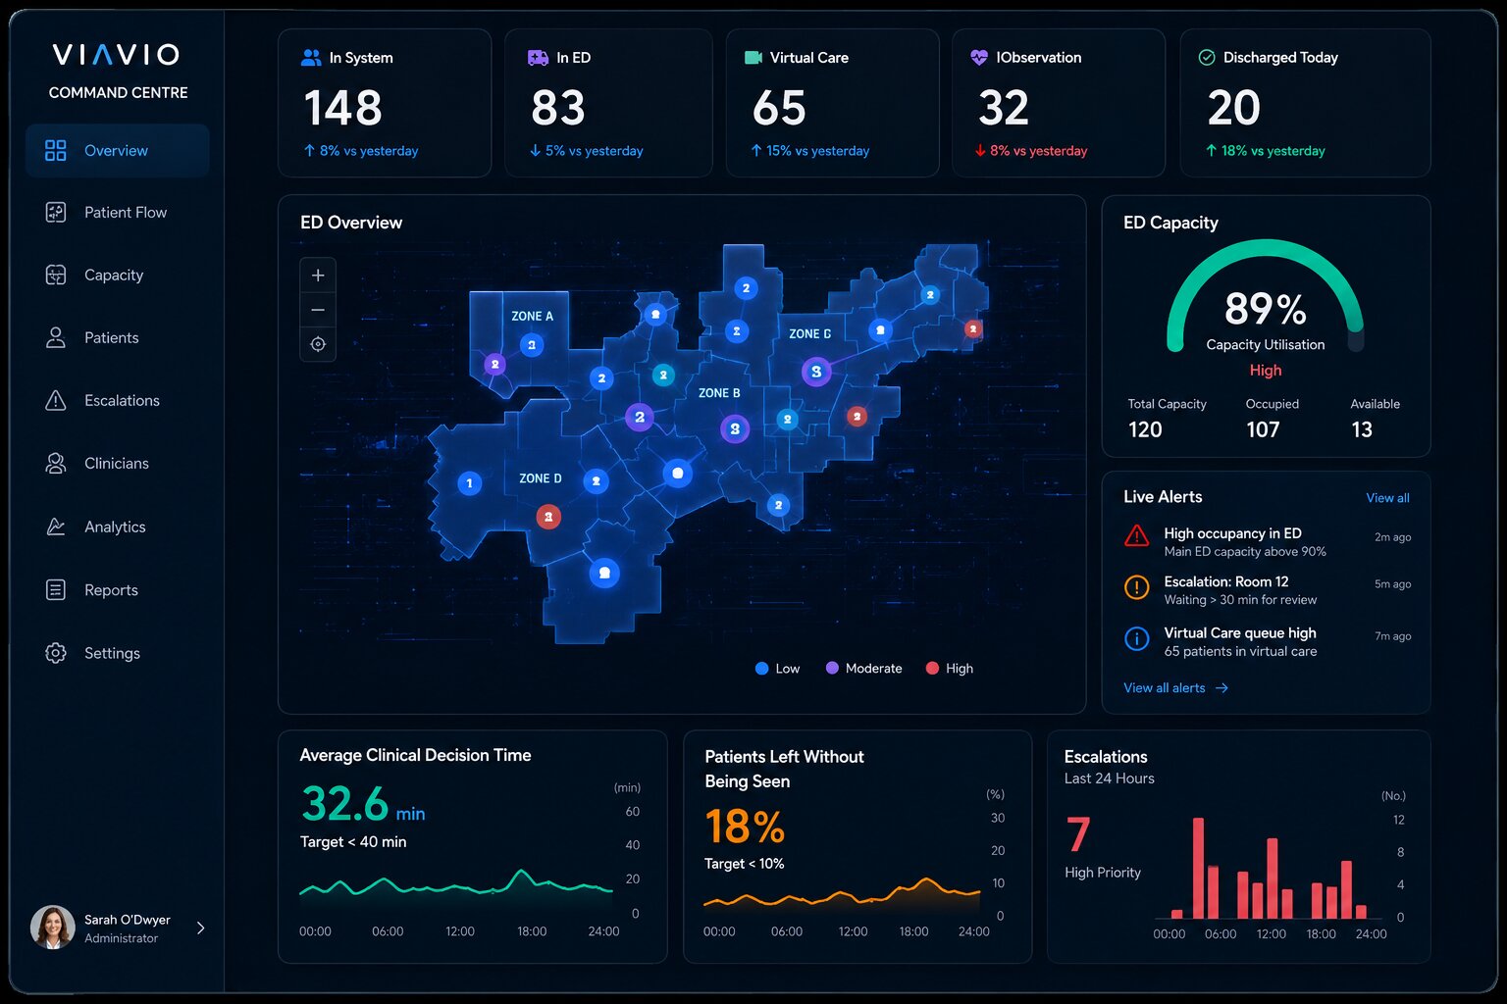Click Sarah O'Dwyer's avatar photo

(53, 928)
